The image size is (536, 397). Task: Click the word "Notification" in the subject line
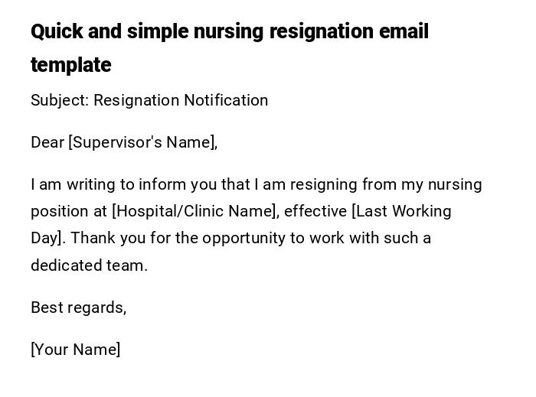click(x=223, y=101)
